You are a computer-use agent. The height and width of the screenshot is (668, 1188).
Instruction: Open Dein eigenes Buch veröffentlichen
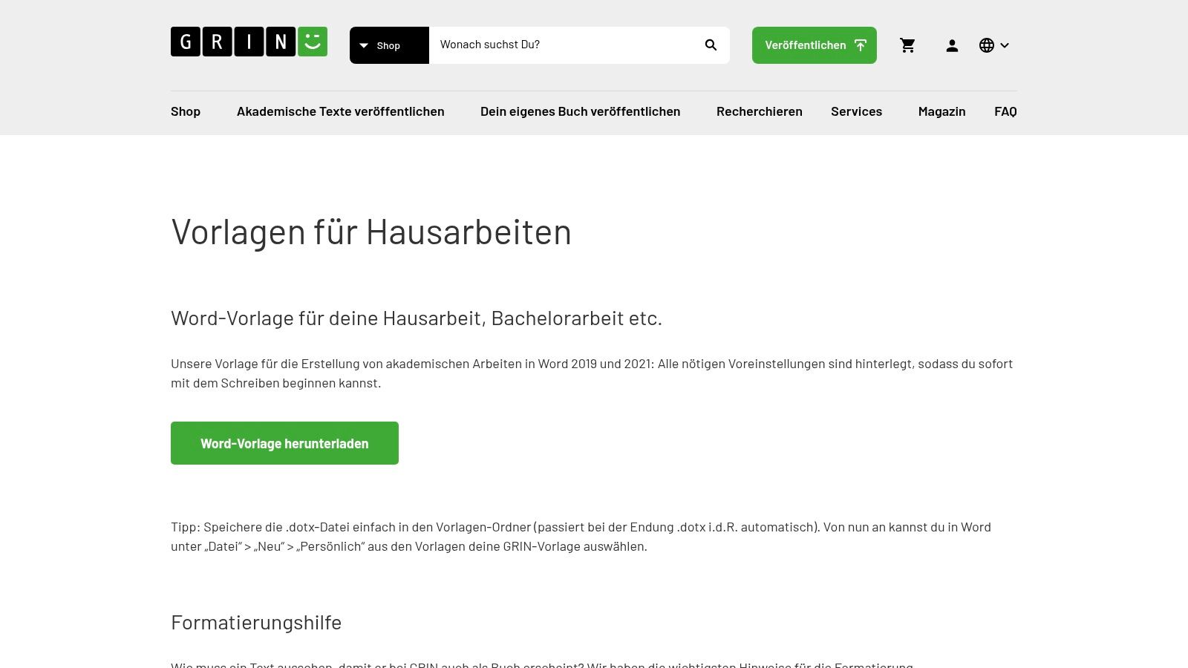click(581, 111)
